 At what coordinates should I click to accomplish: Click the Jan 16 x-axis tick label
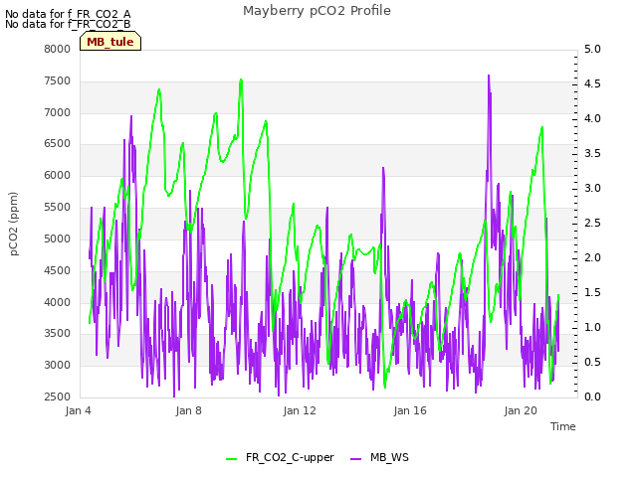click(x=410, y=410)
